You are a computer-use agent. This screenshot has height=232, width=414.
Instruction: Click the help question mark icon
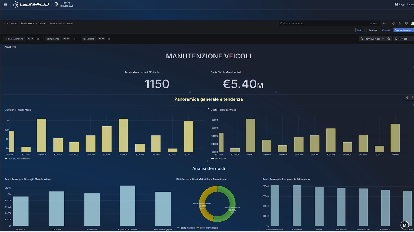[x=394, y=24]
